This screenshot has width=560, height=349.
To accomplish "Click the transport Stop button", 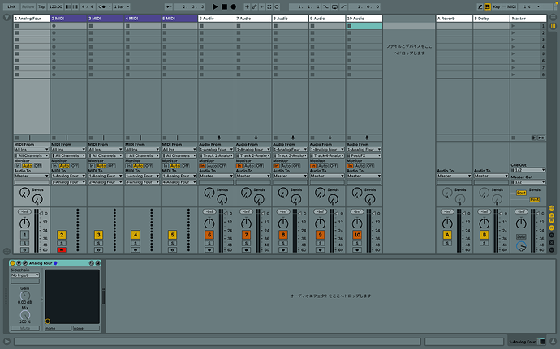I will pyautogui.click(x=223, y=6).
